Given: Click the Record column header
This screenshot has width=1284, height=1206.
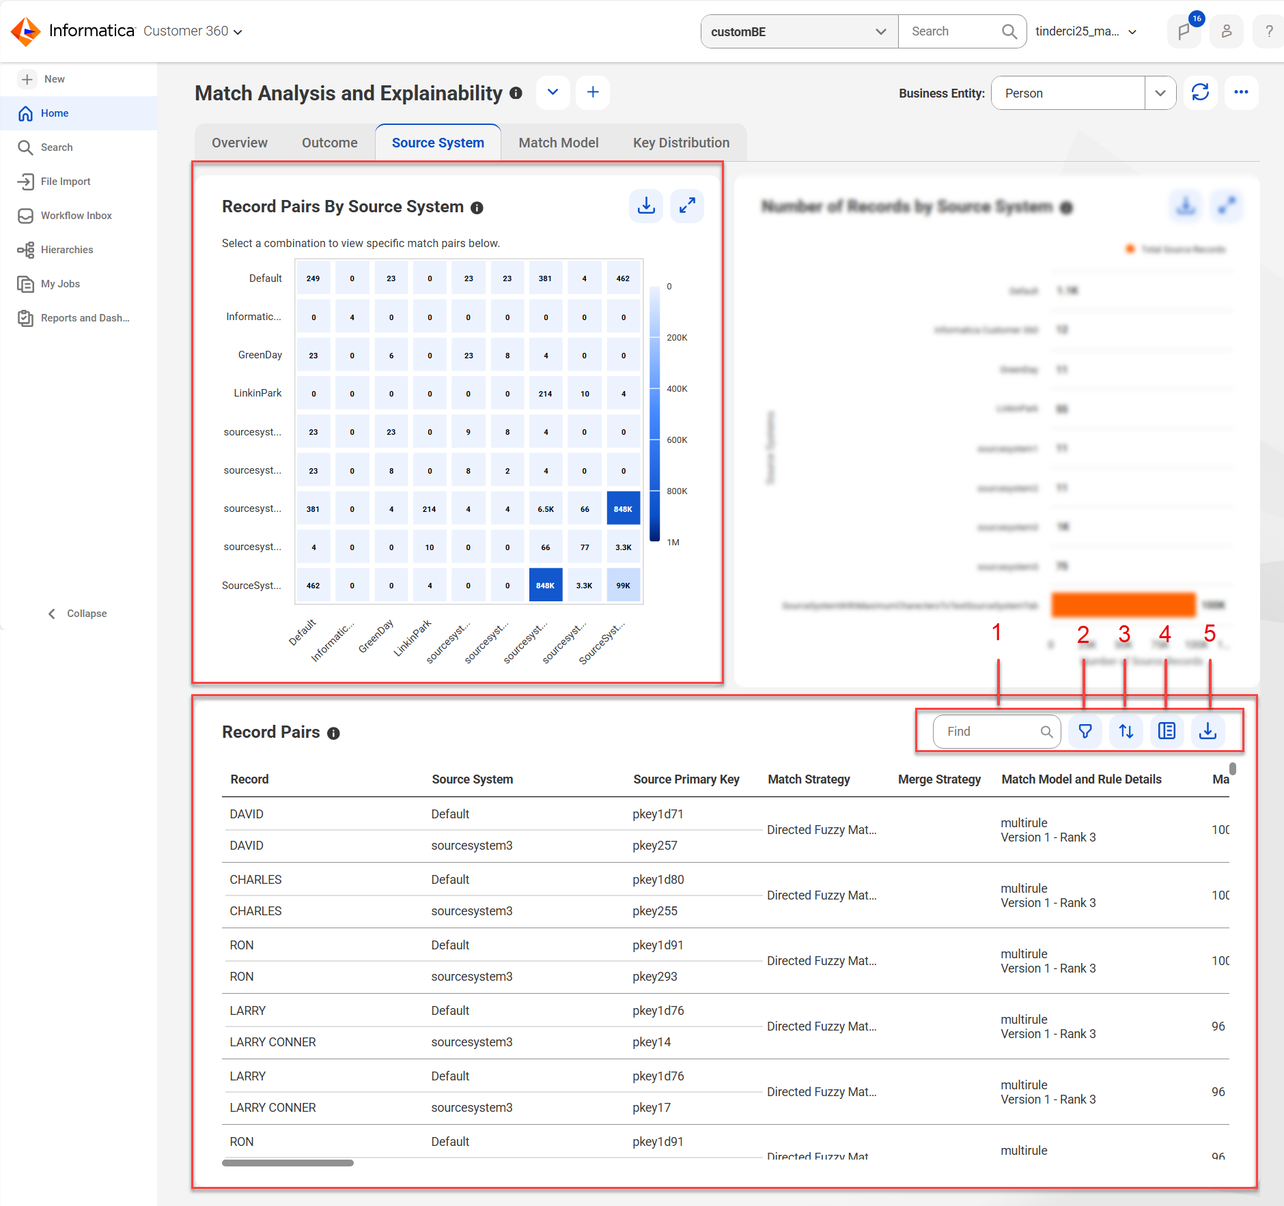Looking at the screenshot, I should 249,779.
